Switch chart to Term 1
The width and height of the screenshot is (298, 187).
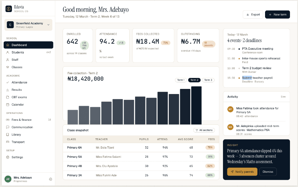tap(181, 80)
